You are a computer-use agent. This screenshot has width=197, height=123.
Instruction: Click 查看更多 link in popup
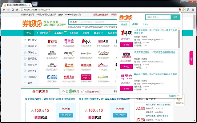pos(174,96)
